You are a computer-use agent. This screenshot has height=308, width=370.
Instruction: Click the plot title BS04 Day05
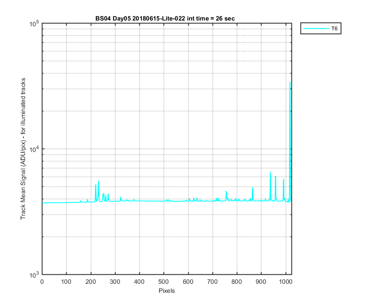coord(165,18)
